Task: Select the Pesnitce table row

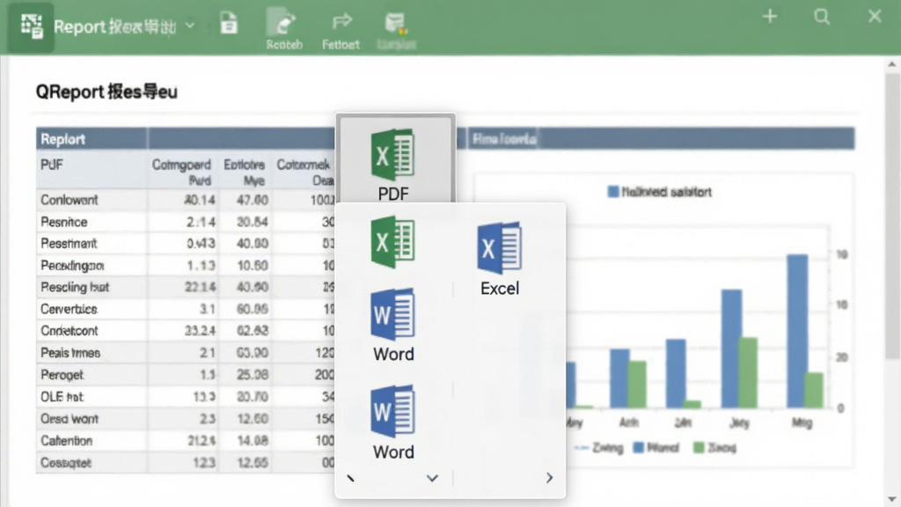Action: (x=186, y=222)
